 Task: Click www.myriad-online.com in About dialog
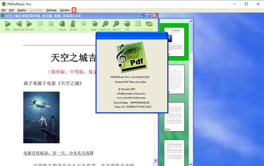tap(131, 98)
